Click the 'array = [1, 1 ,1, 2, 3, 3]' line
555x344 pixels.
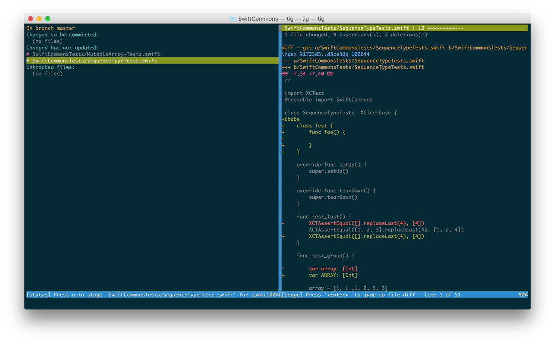pyautogui.click(x=348, y=288)
